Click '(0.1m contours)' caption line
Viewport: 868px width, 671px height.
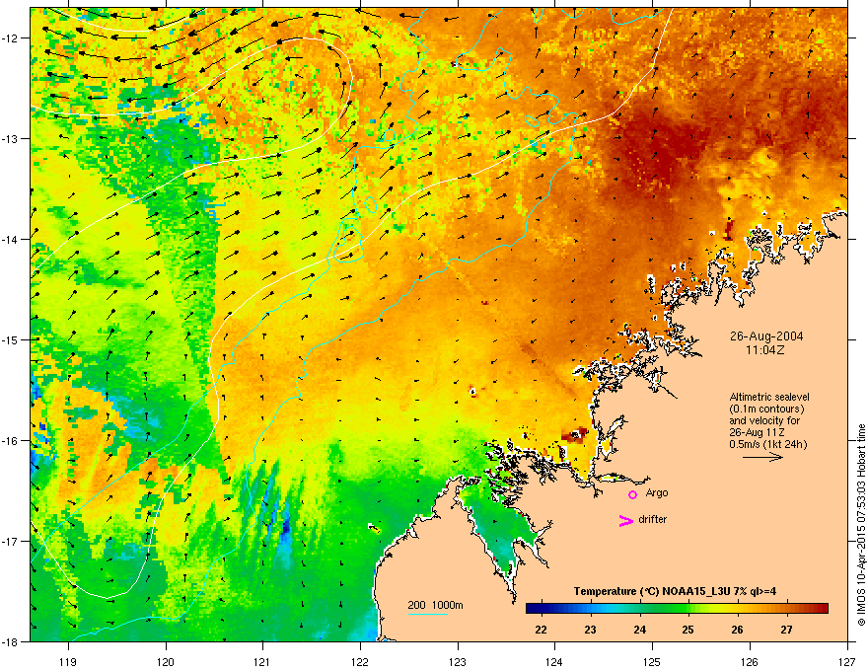[x=766, y=410]
